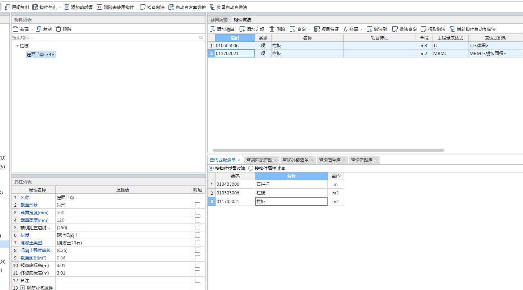This screenshot has height=290, width=523.
Task: Click the 自动套方案维护 icon
Action: (x=171, y=7)
